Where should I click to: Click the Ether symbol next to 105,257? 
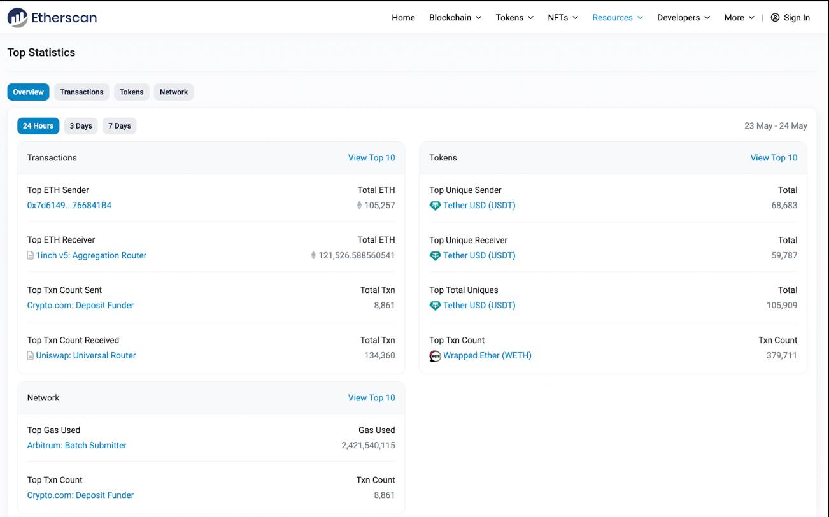[359, 205]
